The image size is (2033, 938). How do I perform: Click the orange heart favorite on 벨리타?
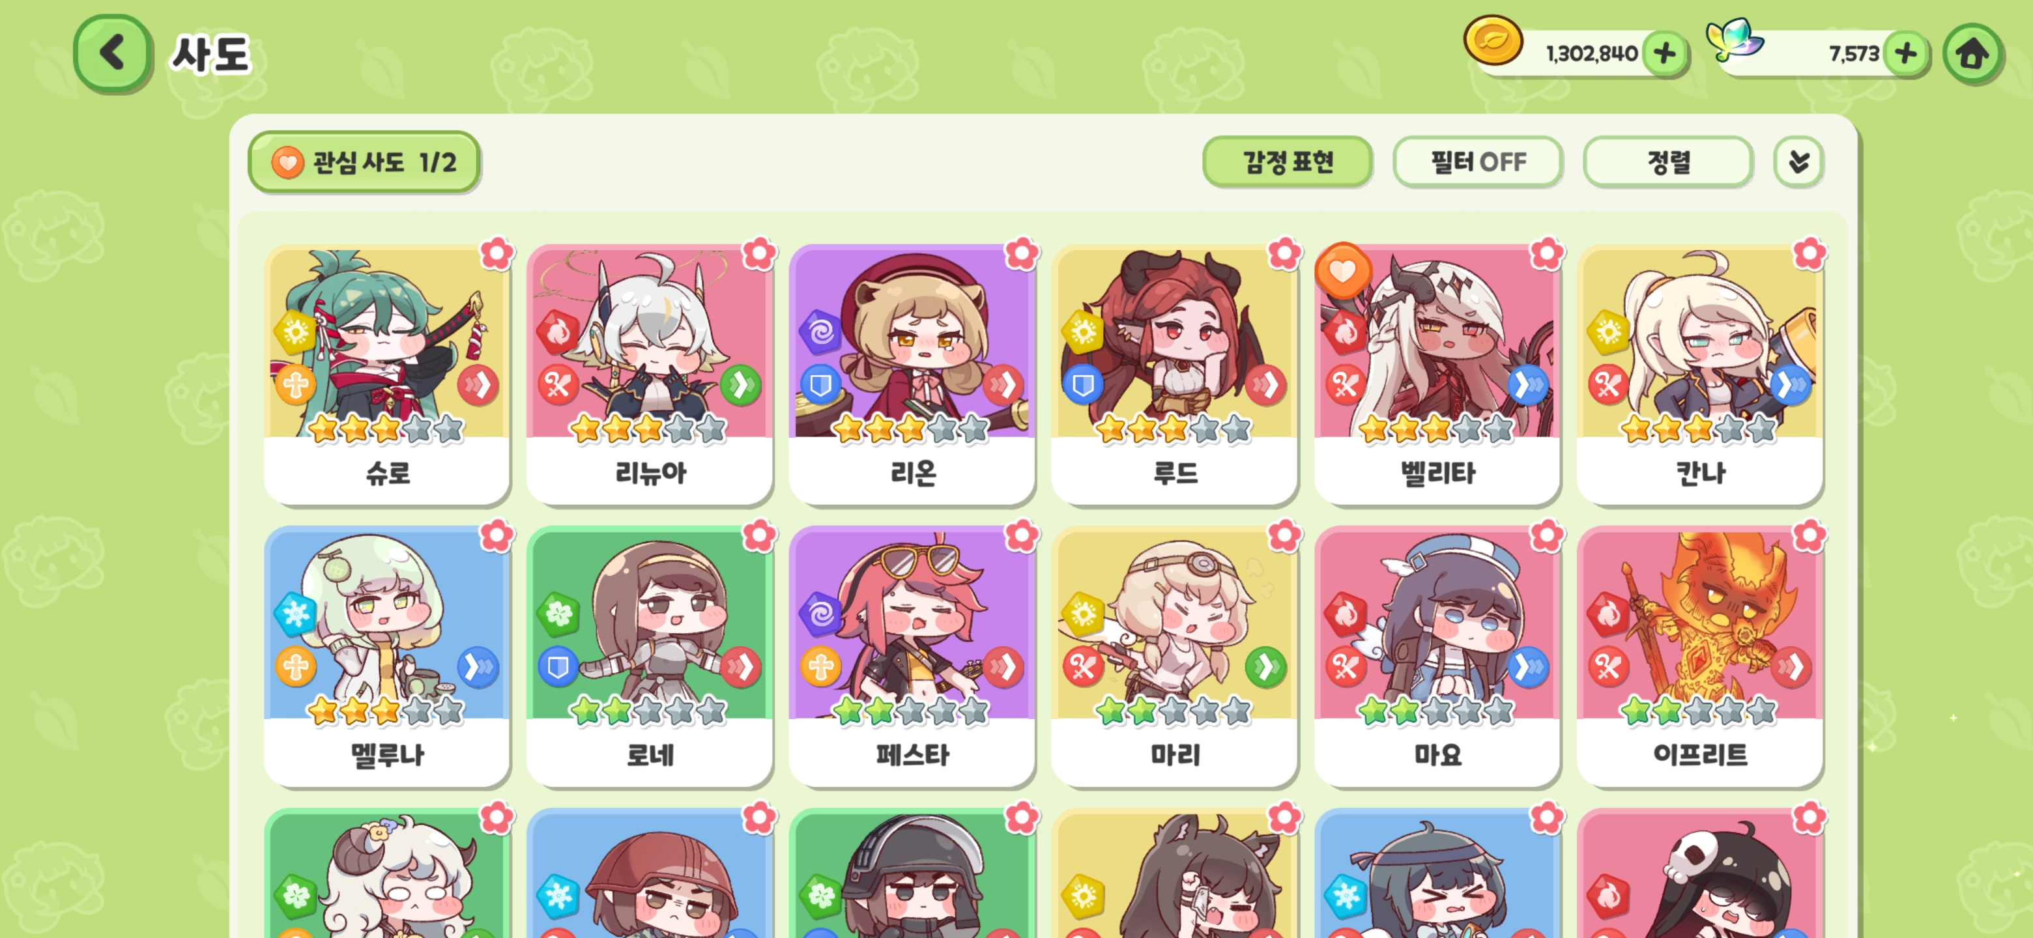tap(1342, 270)
